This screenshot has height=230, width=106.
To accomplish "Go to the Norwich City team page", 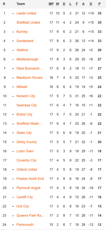I will (x=26, y=96).
